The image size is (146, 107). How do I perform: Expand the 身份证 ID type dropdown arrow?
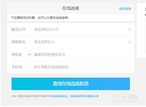[x=29, y=55]
